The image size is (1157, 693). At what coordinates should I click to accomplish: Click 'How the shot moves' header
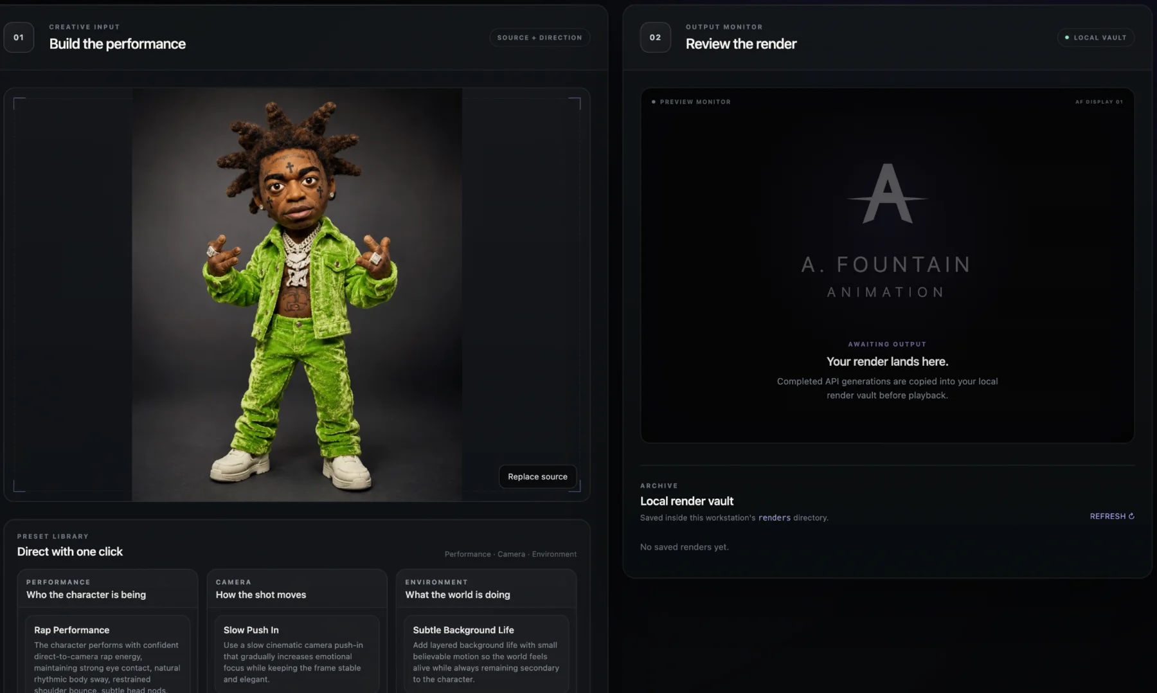click(261, 595)
